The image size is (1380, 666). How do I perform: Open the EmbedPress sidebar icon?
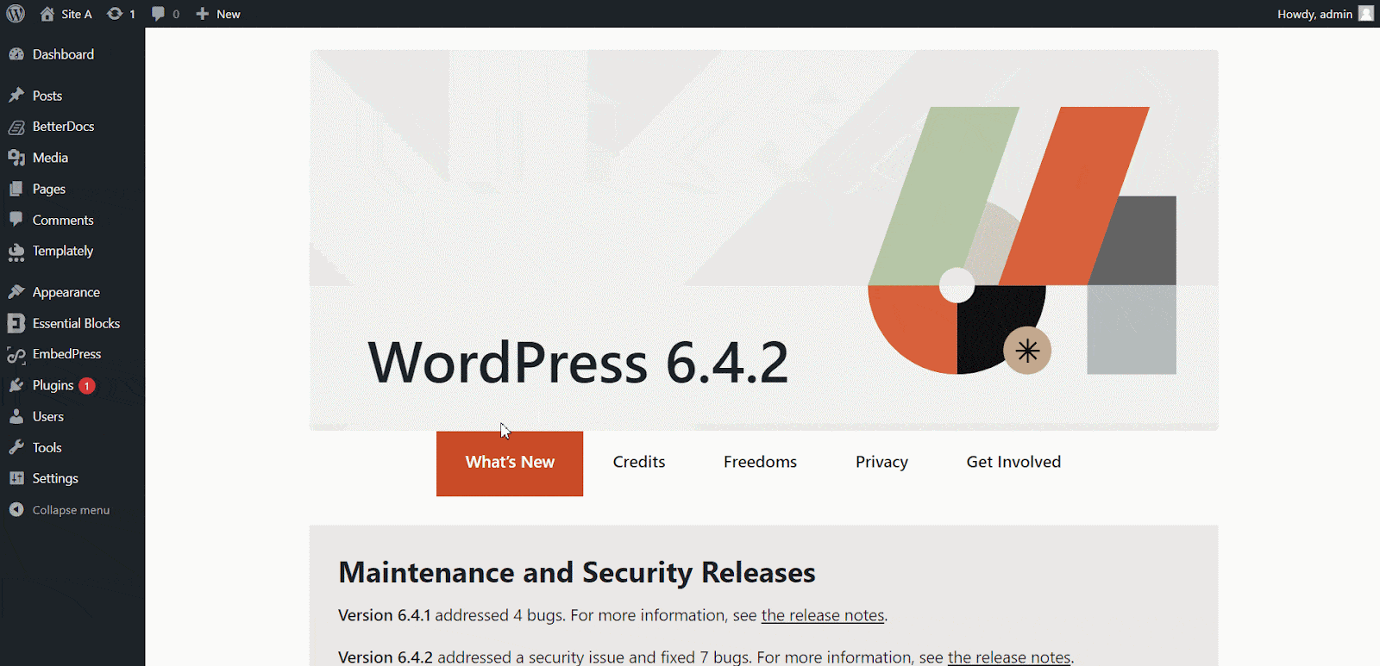click(16, 355)
